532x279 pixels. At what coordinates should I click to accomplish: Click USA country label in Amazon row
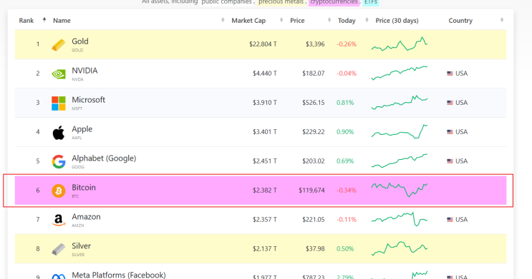461,220
